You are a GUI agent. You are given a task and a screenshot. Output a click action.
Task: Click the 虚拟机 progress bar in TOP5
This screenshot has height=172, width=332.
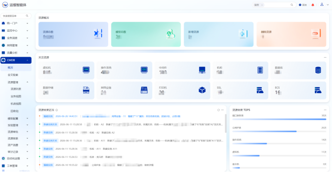[279, 156]
